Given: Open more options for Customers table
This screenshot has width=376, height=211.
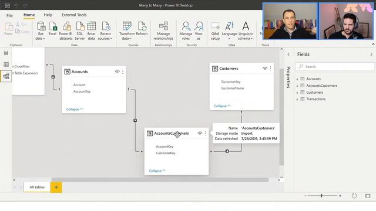Looking at the screenshot, I should (270, 69).
